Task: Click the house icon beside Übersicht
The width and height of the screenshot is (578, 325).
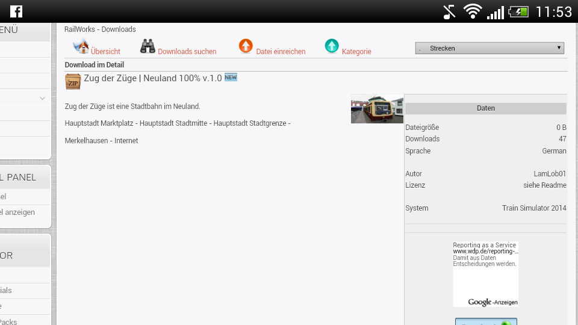Action: click(81, 46)
